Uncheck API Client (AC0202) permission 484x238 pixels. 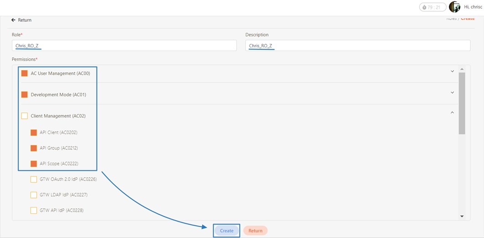(34, 133)
